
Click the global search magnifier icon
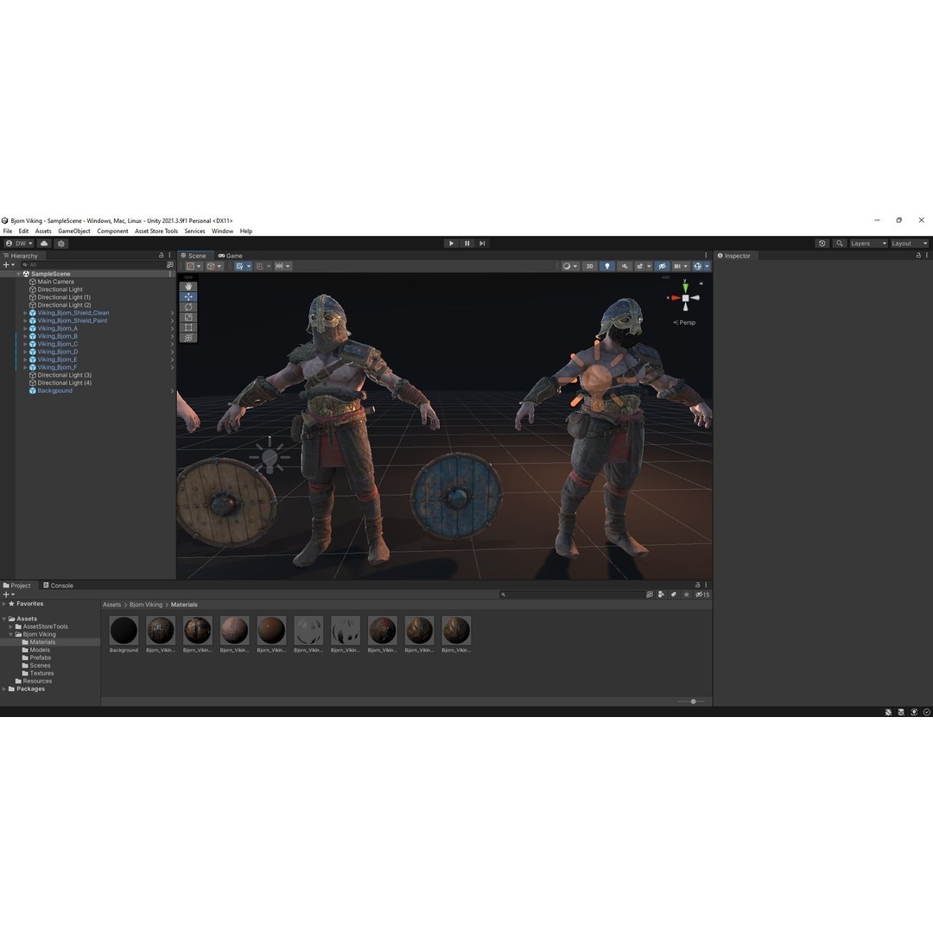839,244
